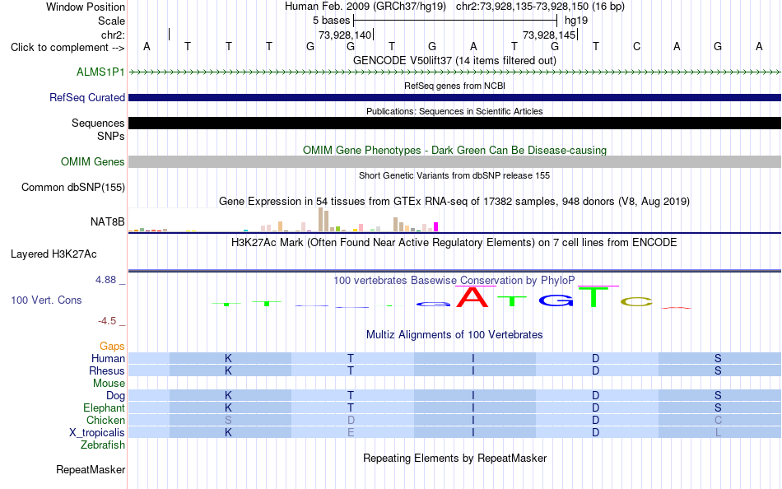The width and height of the screenshot is (782, 489).
Task: Open the NAT8B GTEx expression label
Action: (x=107, y=221)
